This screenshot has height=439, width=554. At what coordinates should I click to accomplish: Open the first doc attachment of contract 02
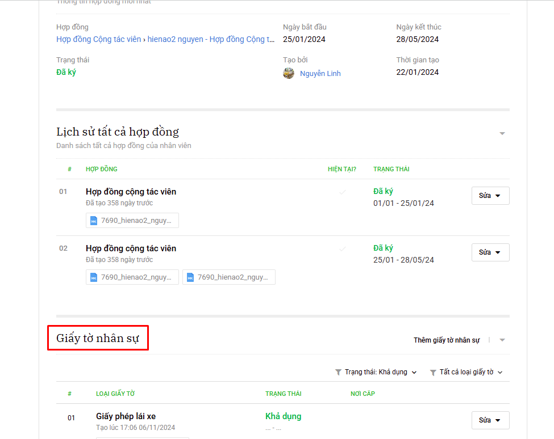click(132, 277)
